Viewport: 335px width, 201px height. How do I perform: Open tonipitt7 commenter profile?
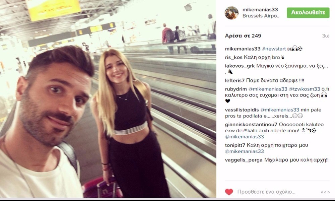(x=235, y=145)
